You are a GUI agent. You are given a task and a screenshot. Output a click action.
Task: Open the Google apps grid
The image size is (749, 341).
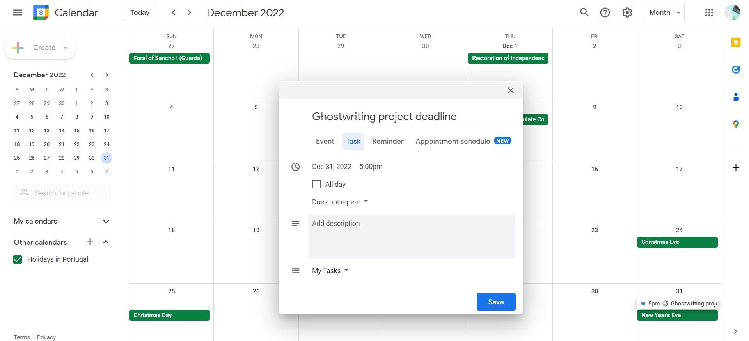709,12
